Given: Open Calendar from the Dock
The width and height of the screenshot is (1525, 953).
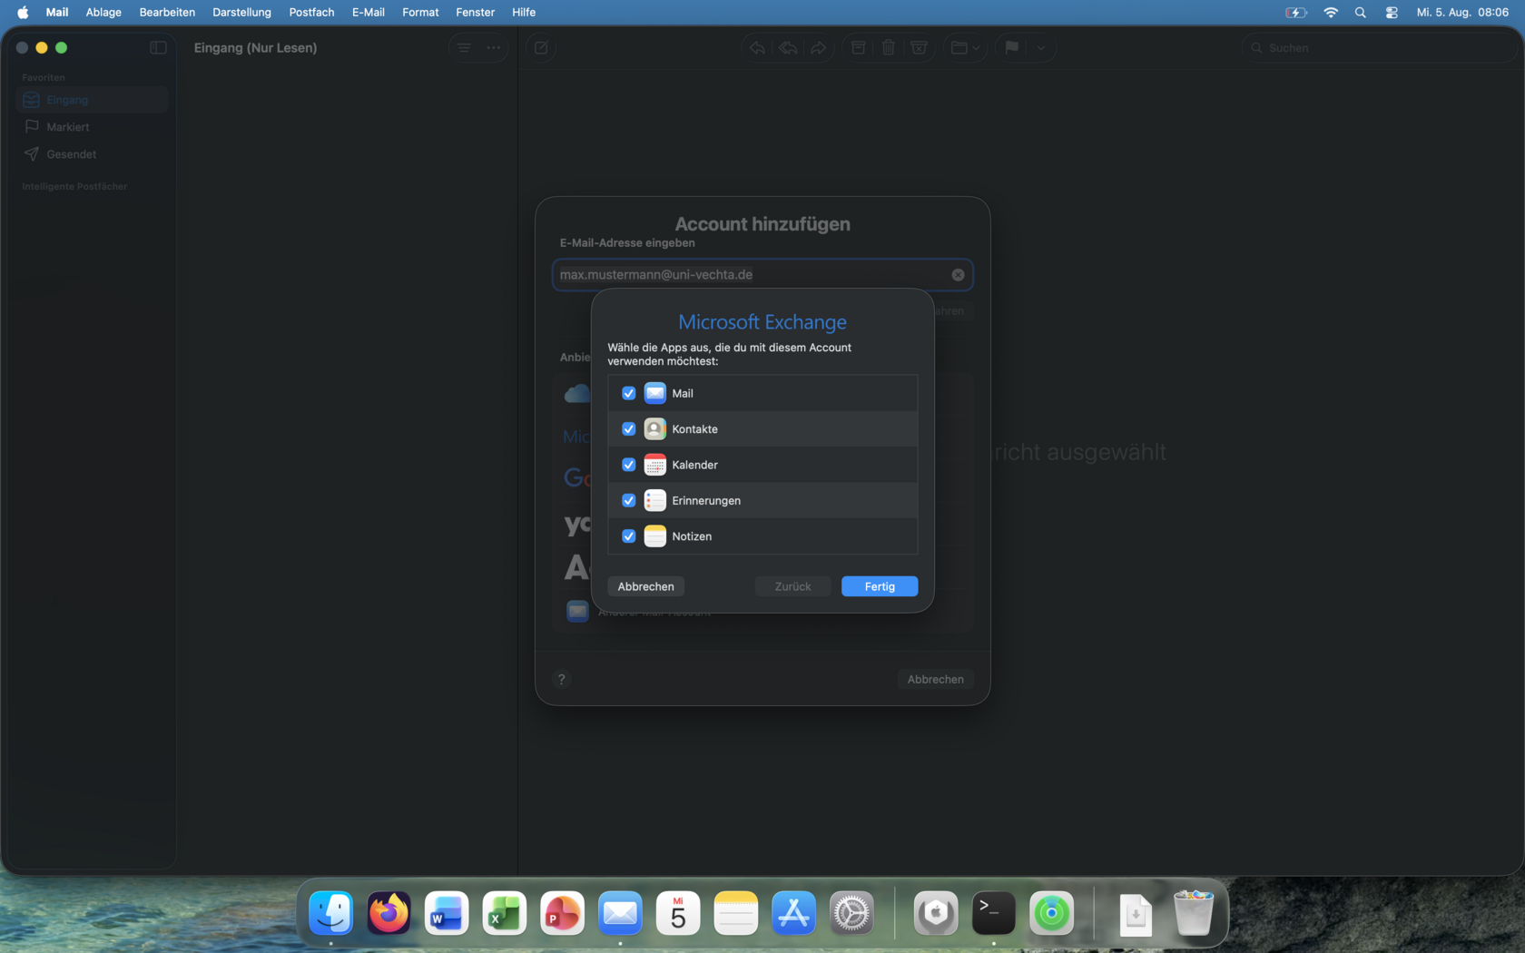Looking at the screenshot, I should pos(678,912).
